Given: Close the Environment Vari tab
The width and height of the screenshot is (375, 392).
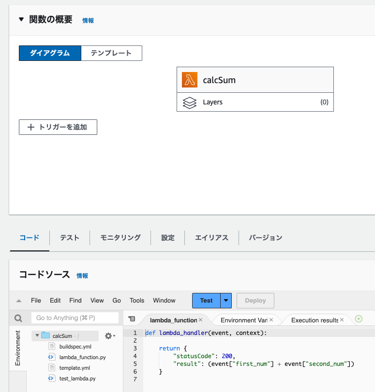Looking at the screenshot, I should pyautogui.click(x=271, y=320).
